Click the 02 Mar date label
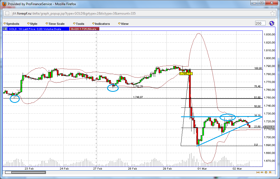 (237, 169)
